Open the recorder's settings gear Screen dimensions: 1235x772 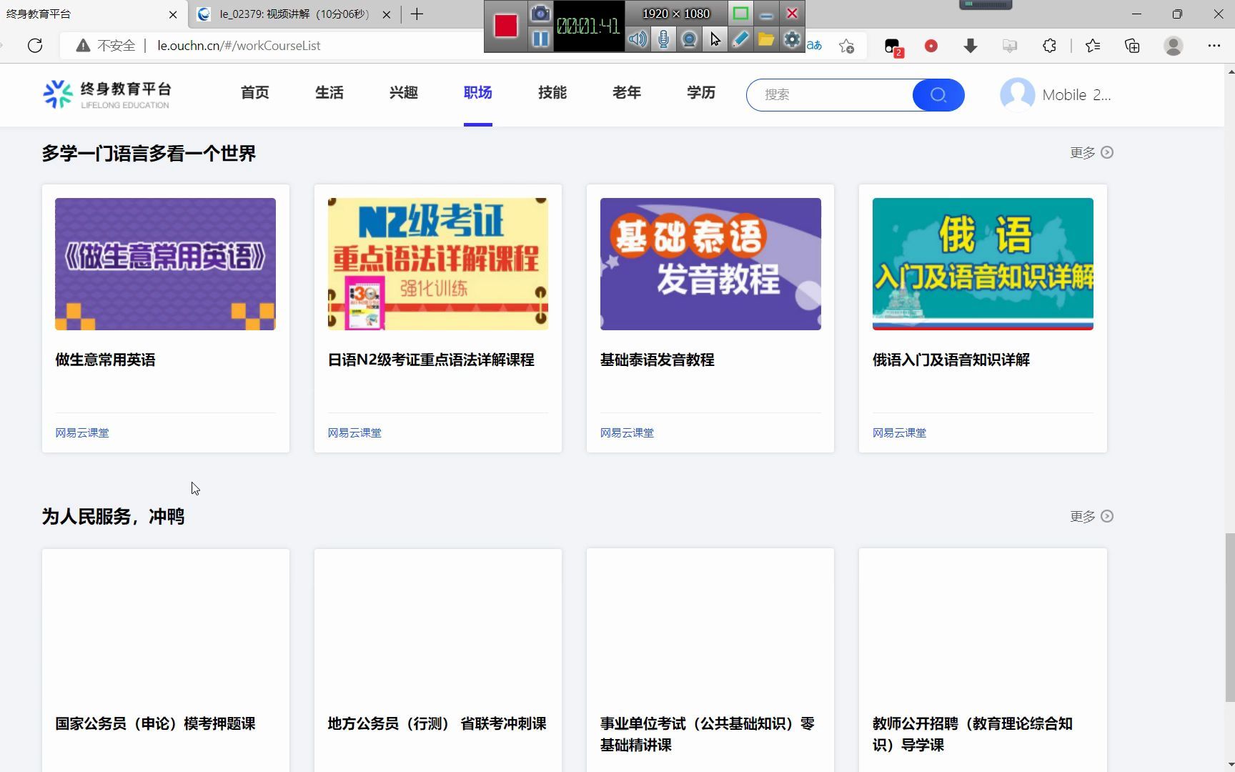coord(792,39)
